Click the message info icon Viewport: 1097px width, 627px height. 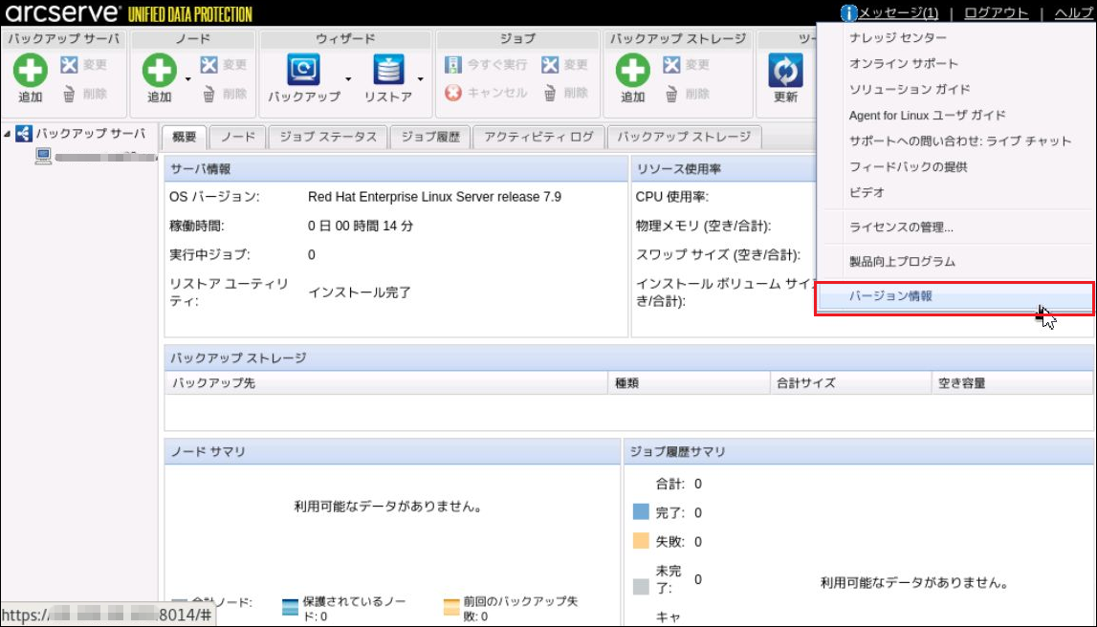(848, 13)
